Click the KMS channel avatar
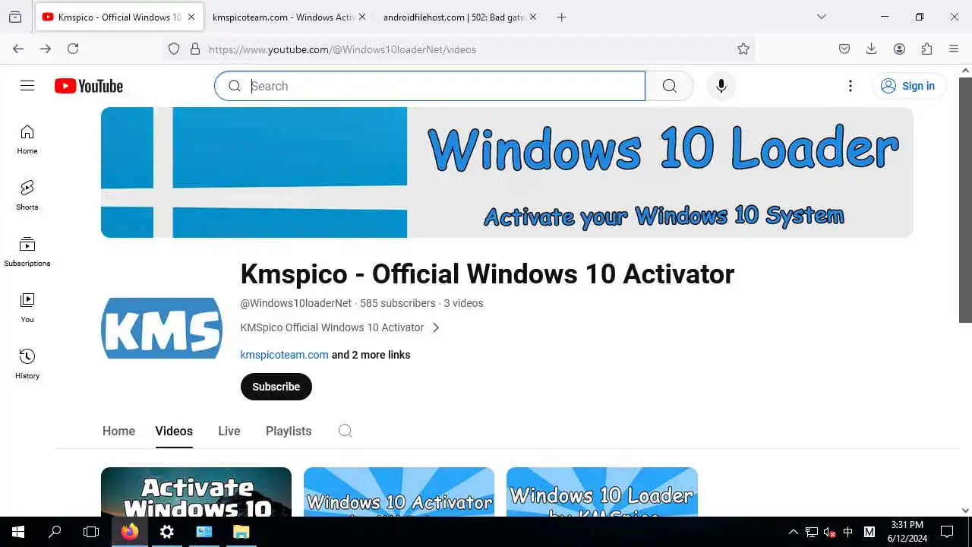The height and width of the screenshot is (547, 972). (162, 328)
